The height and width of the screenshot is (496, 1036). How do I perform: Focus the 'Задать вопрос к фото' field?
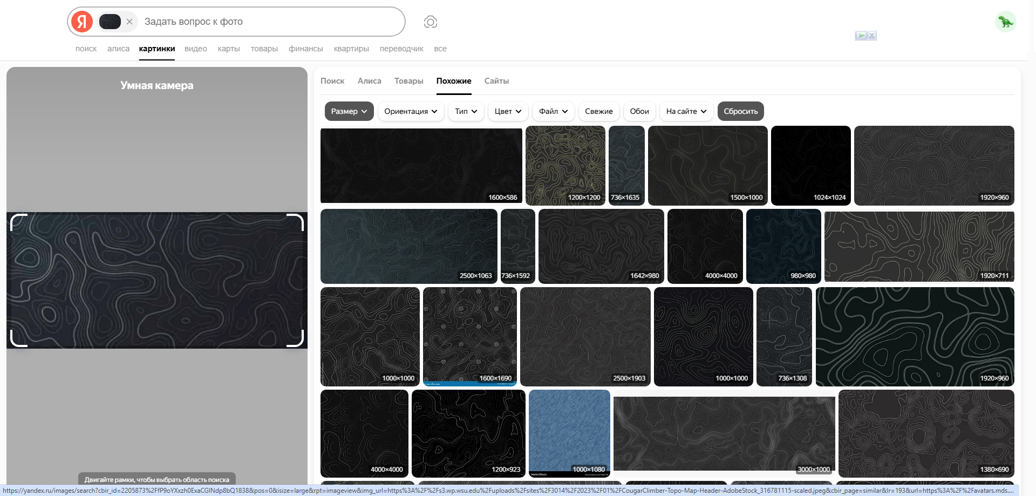point(270,22)
